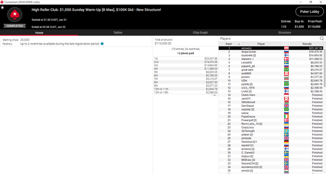Click the Rank column header
The height and width of the screenshot is (174, 326).
pos(229,44)
